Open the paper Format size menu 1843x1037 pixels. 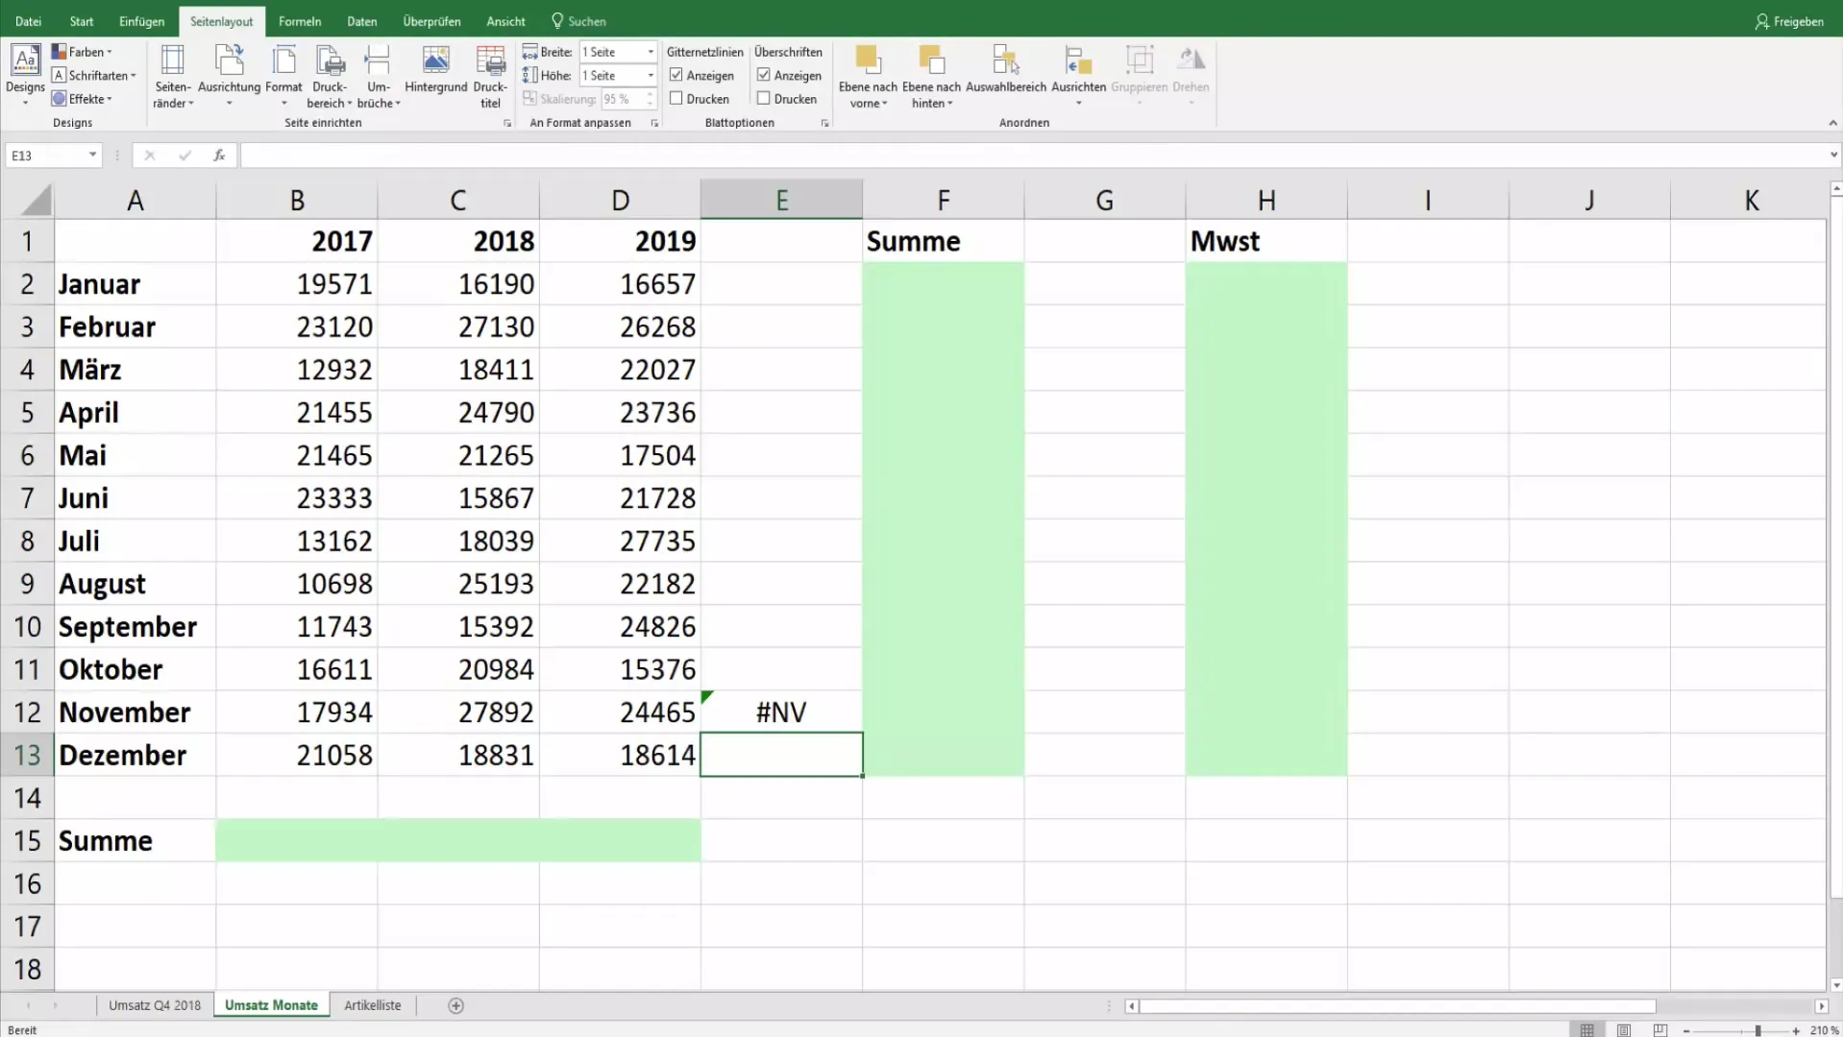[283, 76]
